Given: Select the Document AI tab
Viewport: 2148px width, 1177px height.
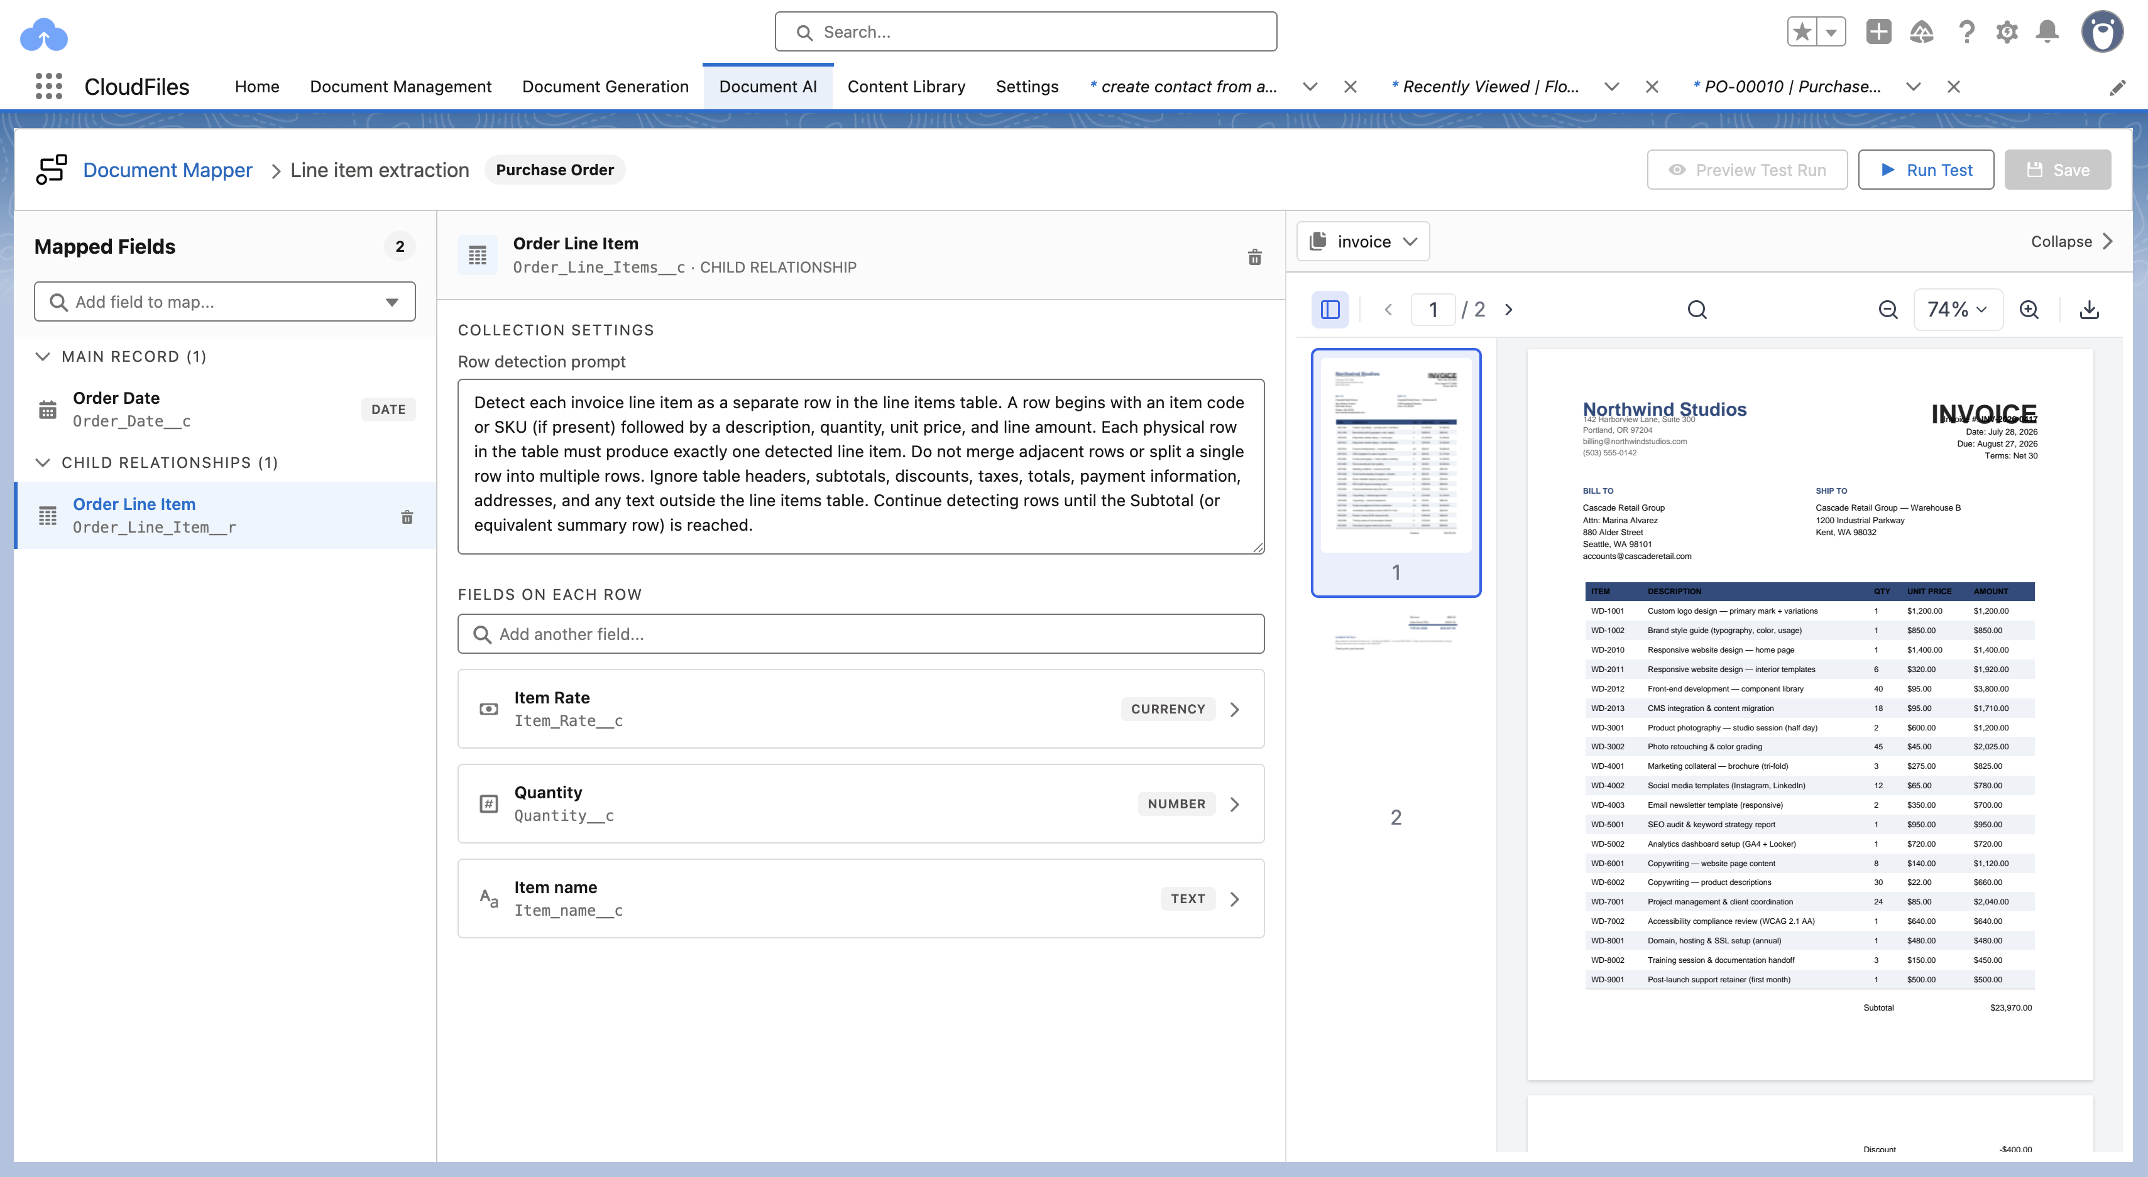Looking at the screenshot, I should point(767,87).
